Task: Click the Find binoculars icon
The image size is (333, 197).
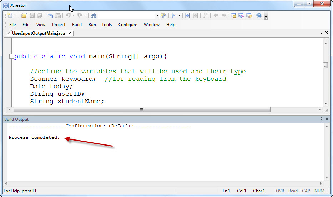Action: (94, 15)
